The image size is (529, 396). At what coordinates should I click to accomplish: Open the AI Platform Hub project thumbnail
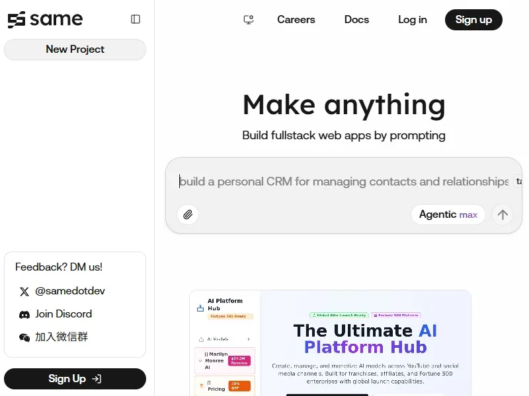click(x=330, y=343)
